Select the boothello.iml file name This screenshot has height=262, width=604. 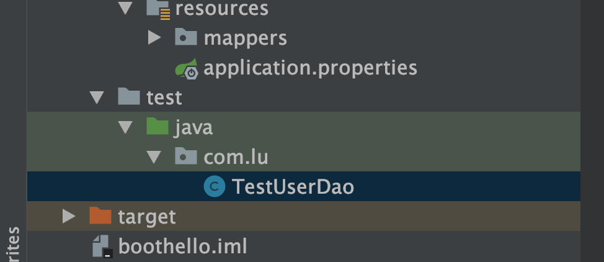point(182,246)
